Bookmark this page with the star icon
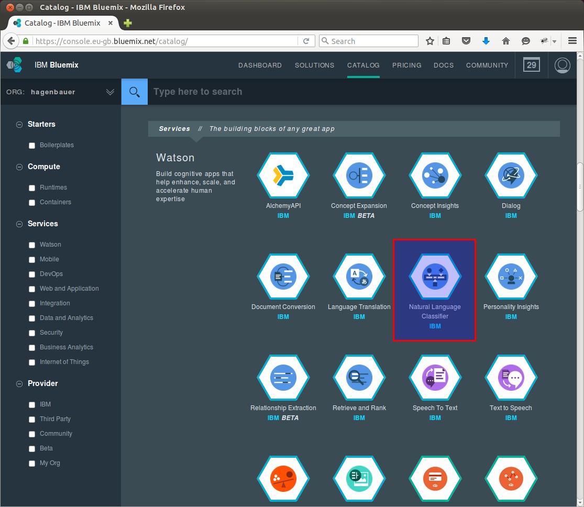Screen dimensions: 584x507 430,41
